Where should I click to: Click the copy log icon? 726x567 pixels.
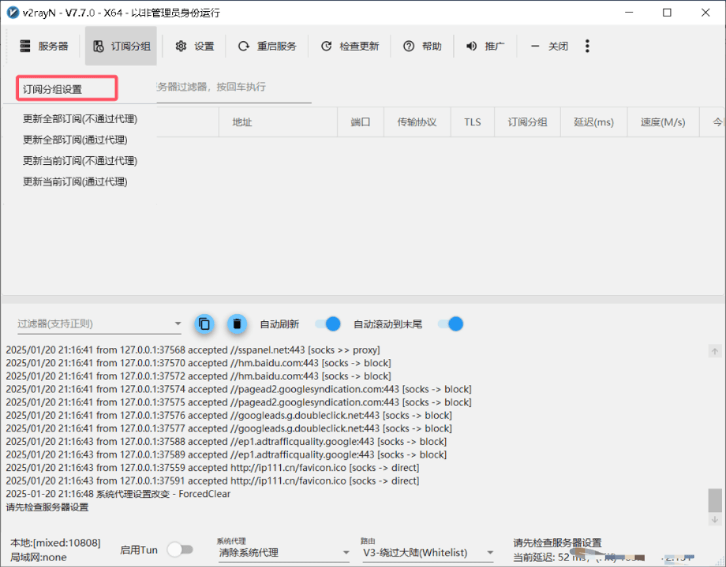[204, 323]
